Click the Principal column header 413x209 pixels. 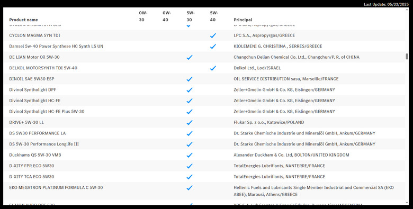point(243,20)
